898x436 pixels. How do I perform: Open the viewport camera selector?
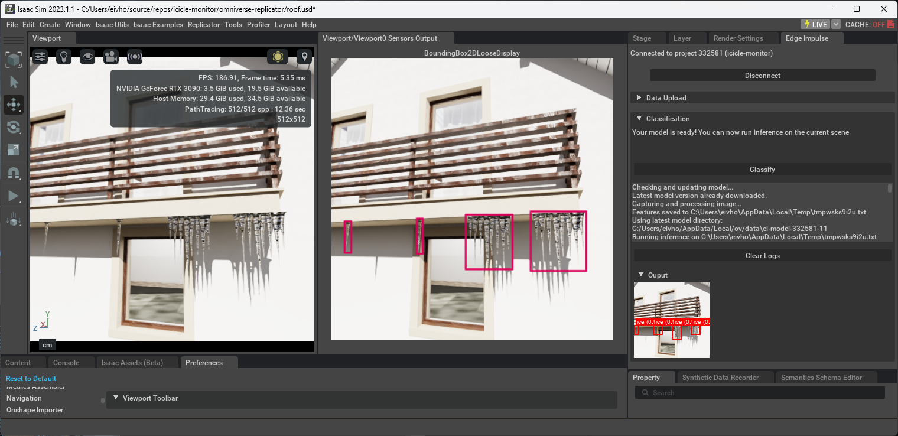[110, 57]
